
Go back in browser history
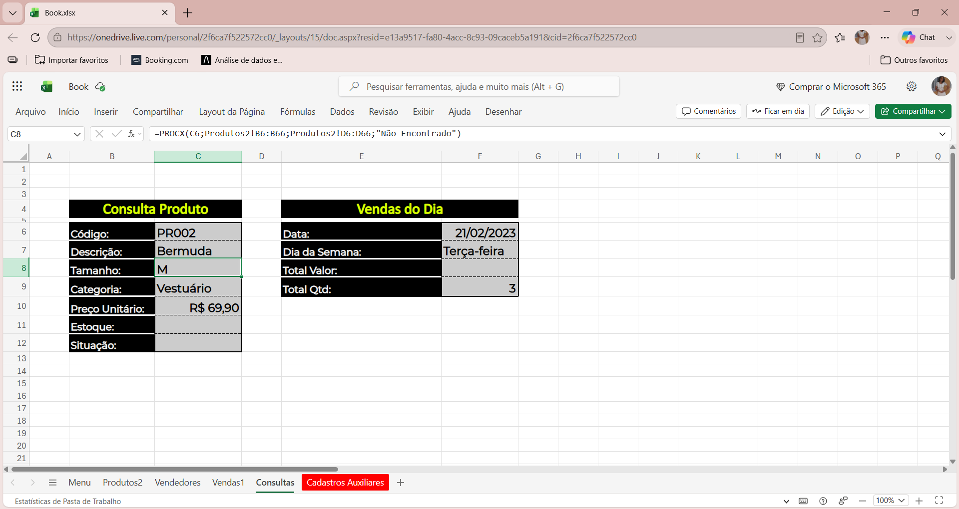[x=13, y=37]
